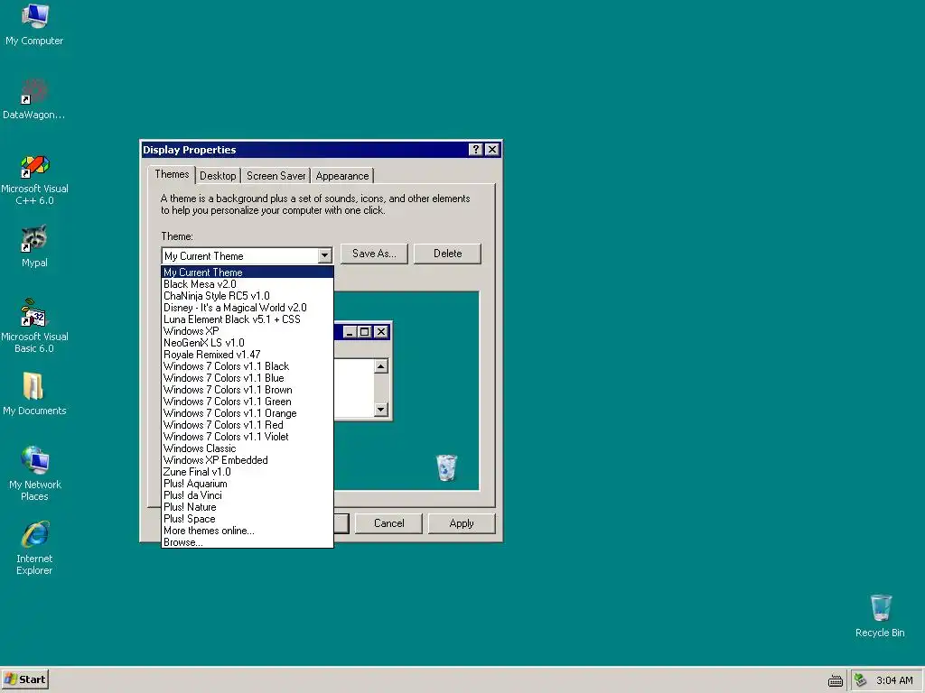
Task: Choose Windows 7 Colors v1.1 Black
Action: click(248, 366)
